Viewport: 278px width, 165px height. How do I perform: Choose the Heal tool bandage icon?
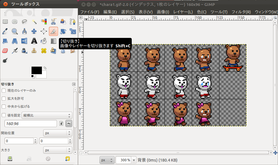click(x=44, y=51)
